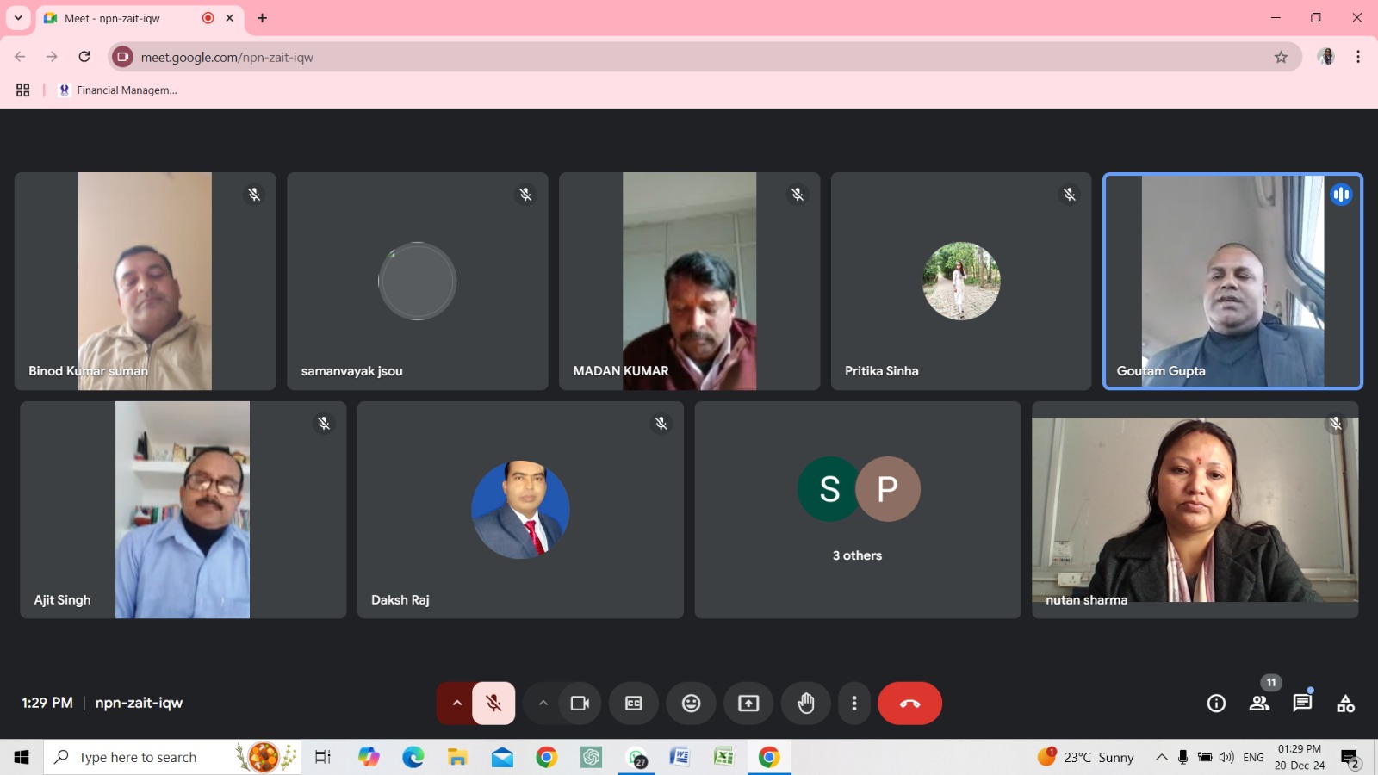Click ENG language indicator

[1254, 757]
